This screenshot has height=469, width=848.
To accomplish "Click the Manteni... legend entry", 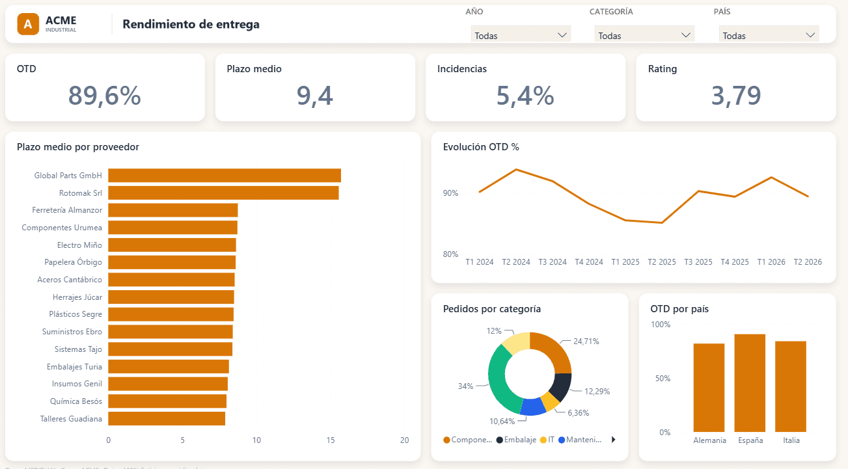I will pos(581,440).
